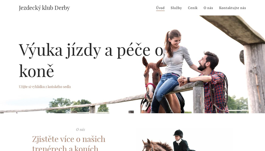
Task: Open the Ceník menu item
Action: [193, 8]
